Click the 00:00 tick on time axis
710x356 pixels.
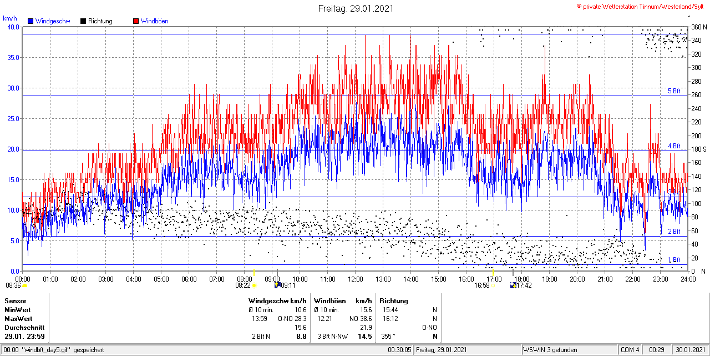point(23,279)
